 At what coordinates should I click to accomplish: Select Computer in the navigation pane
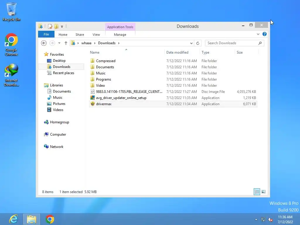tap(58, 134)
